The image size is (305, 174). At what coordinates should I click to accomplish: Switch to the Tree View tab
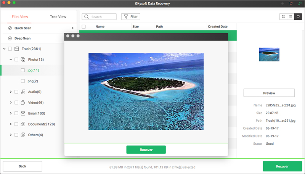(x=58, y=17)
